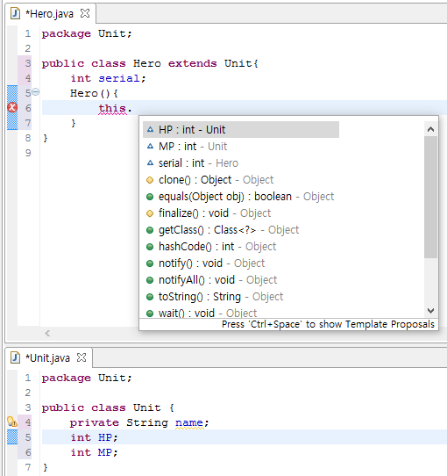Click the green method icon beside notify()

pos(150,263)
